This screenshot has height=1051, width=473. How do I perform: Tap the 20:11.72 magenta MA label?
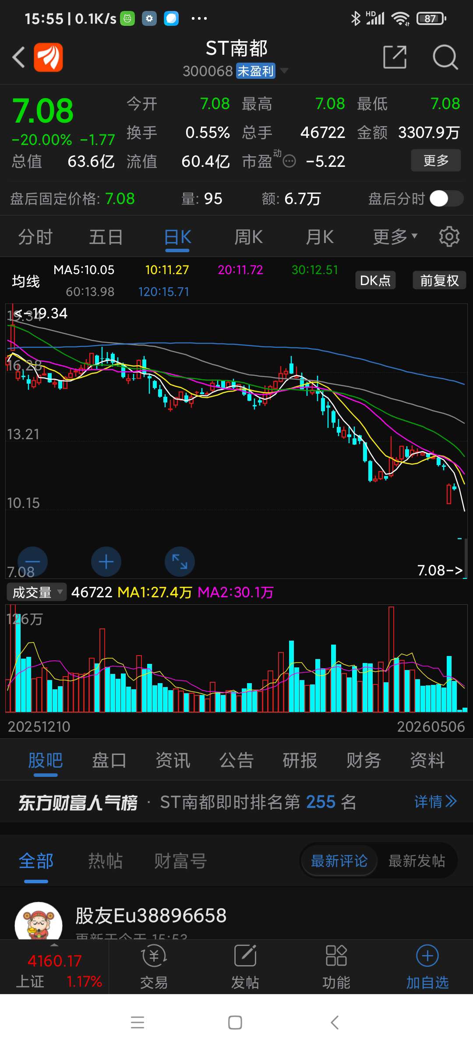(x=240, y=270)
